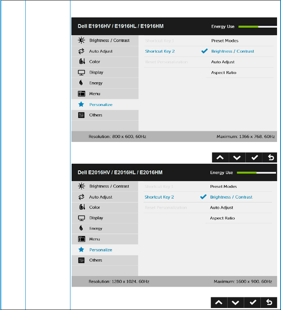281x310 pixels.
Task: Click Menu window icon in E1916HV menu
Action: [82, 93]
